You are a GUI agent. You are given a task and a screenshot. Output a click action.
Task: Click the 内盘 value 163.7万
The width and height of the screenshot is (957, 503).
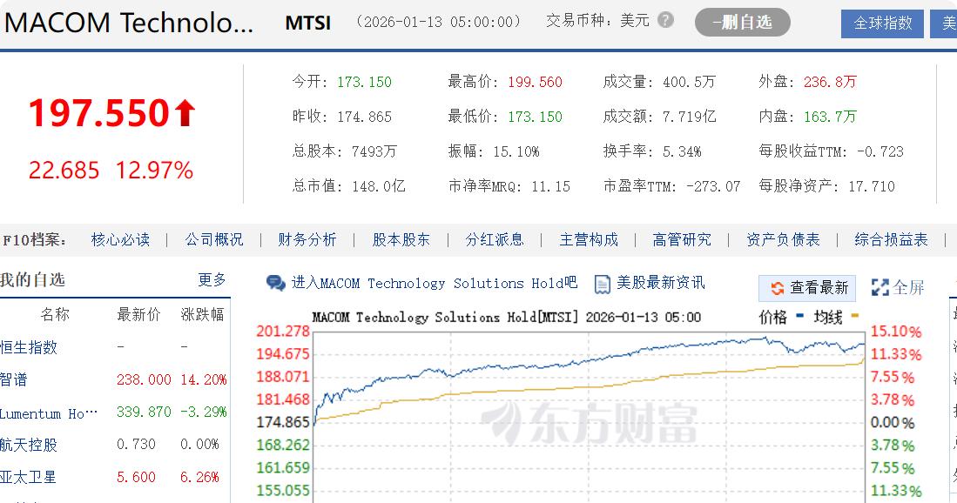coord(830,117)
